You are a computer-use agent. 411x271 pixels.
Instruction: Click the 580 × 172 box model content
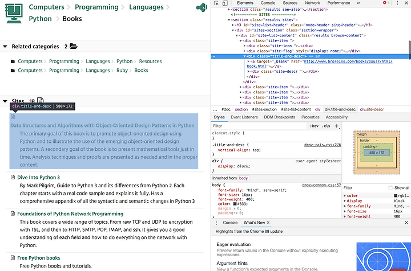tap(377, 153)
